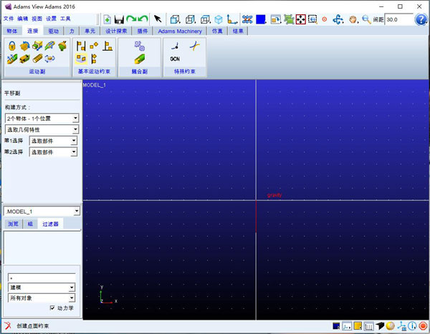This screenshot has height=334, width=430.
Task: Switch to the 力 ribbon tab
Action: tap(72, 31)
